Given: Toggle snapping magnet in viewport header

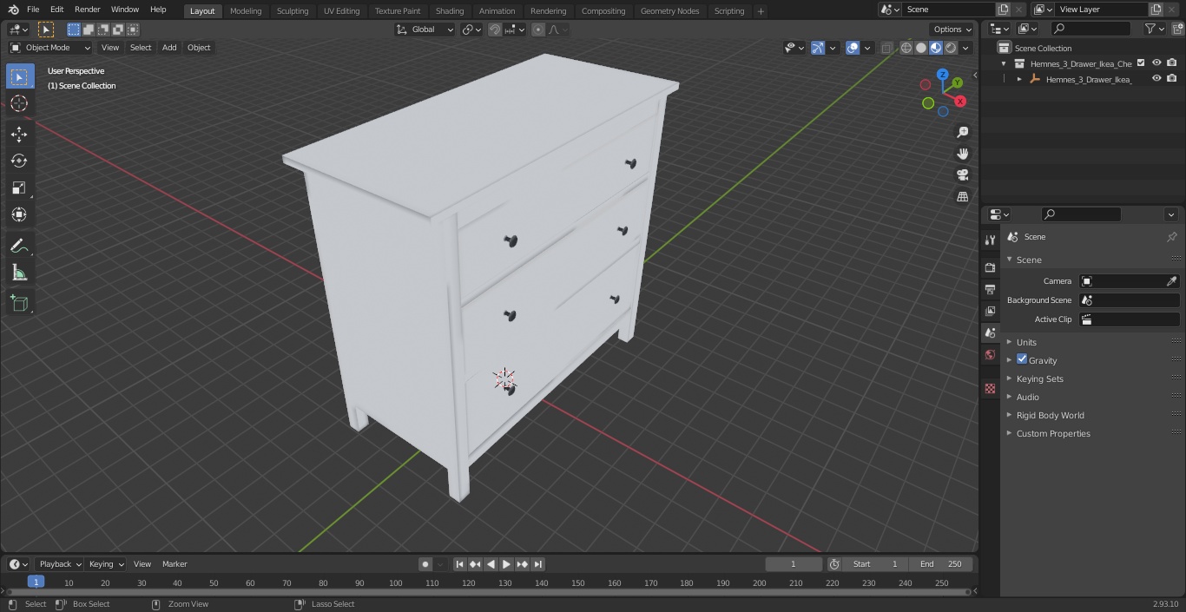Looking at the screenshot, I should [494, 30].
